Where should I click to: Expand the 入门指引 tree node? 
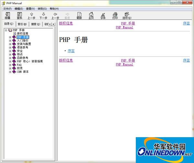click(x=10, y=40)
